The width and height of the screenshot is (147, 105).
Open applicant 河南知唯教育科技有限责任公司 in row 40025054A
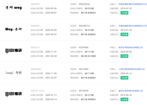coord(133,4)
